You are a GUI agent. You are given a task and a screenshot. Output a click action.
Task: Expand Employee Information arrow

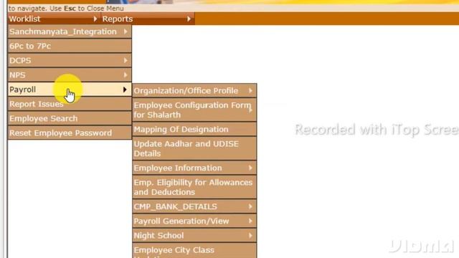coord(250,168)
